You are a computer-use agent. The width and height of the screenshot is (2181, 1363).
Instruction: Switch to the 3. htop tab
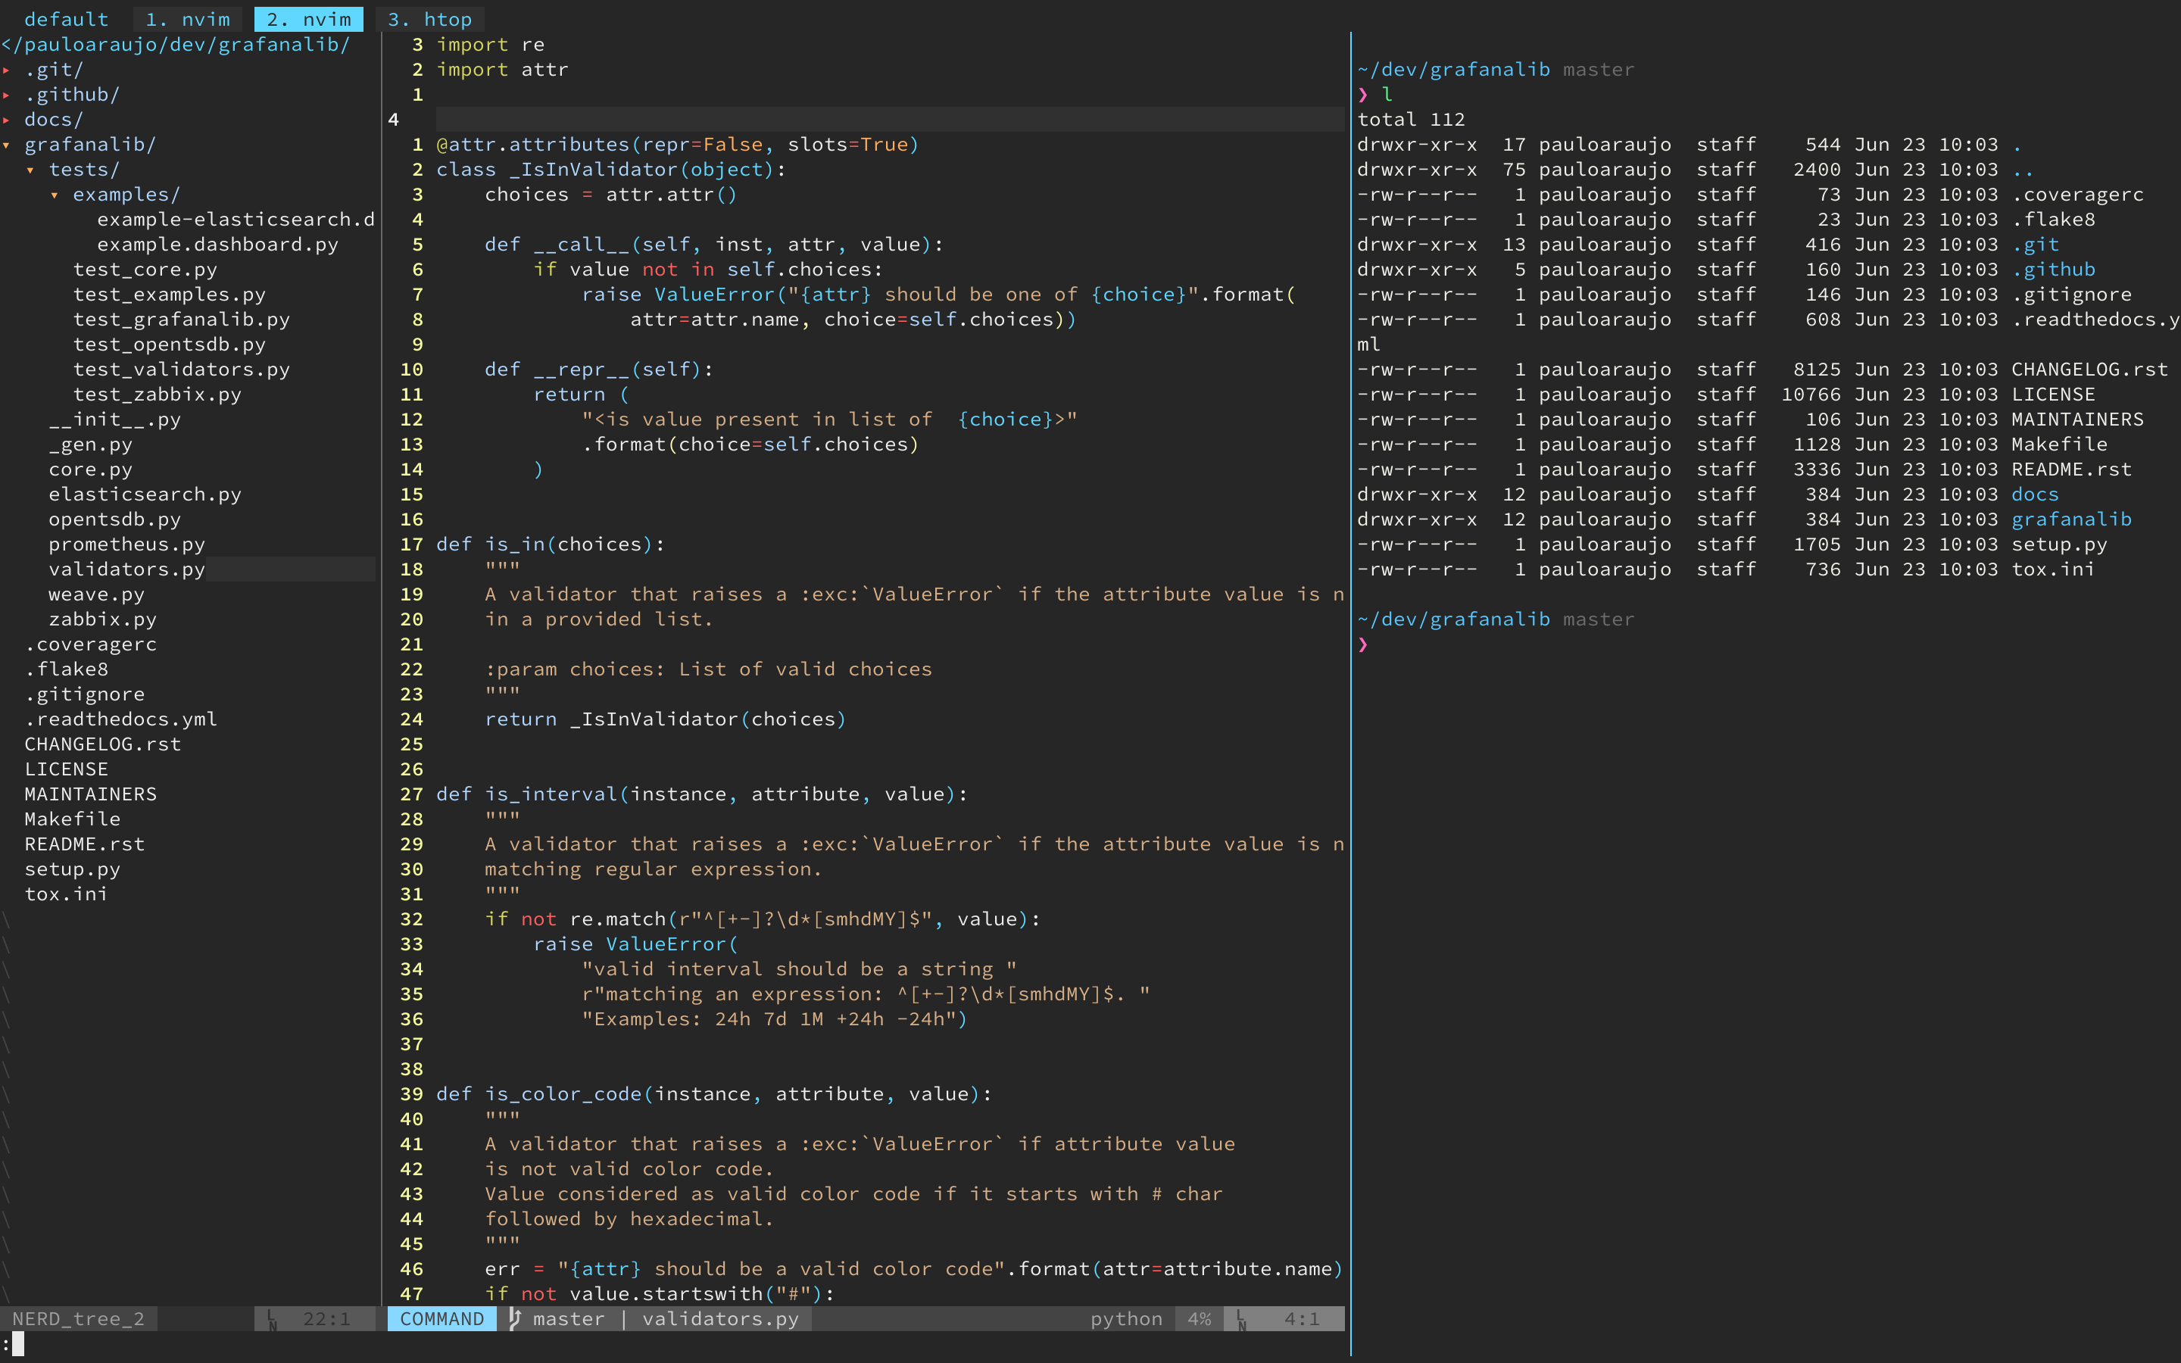(x=430, y=19)
